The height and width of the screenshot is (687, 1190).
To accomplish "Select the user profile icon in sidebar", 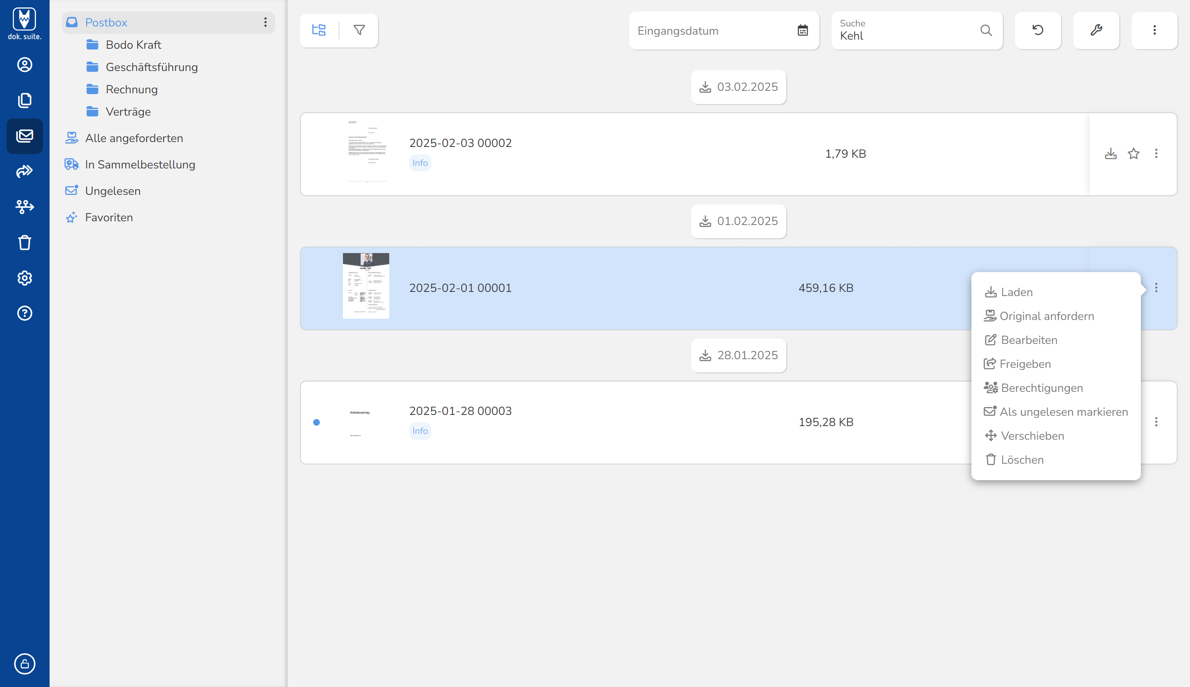I will (x=24, y=65).
